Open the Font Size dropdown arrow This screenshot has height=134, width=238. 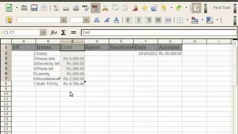point(86,20)
